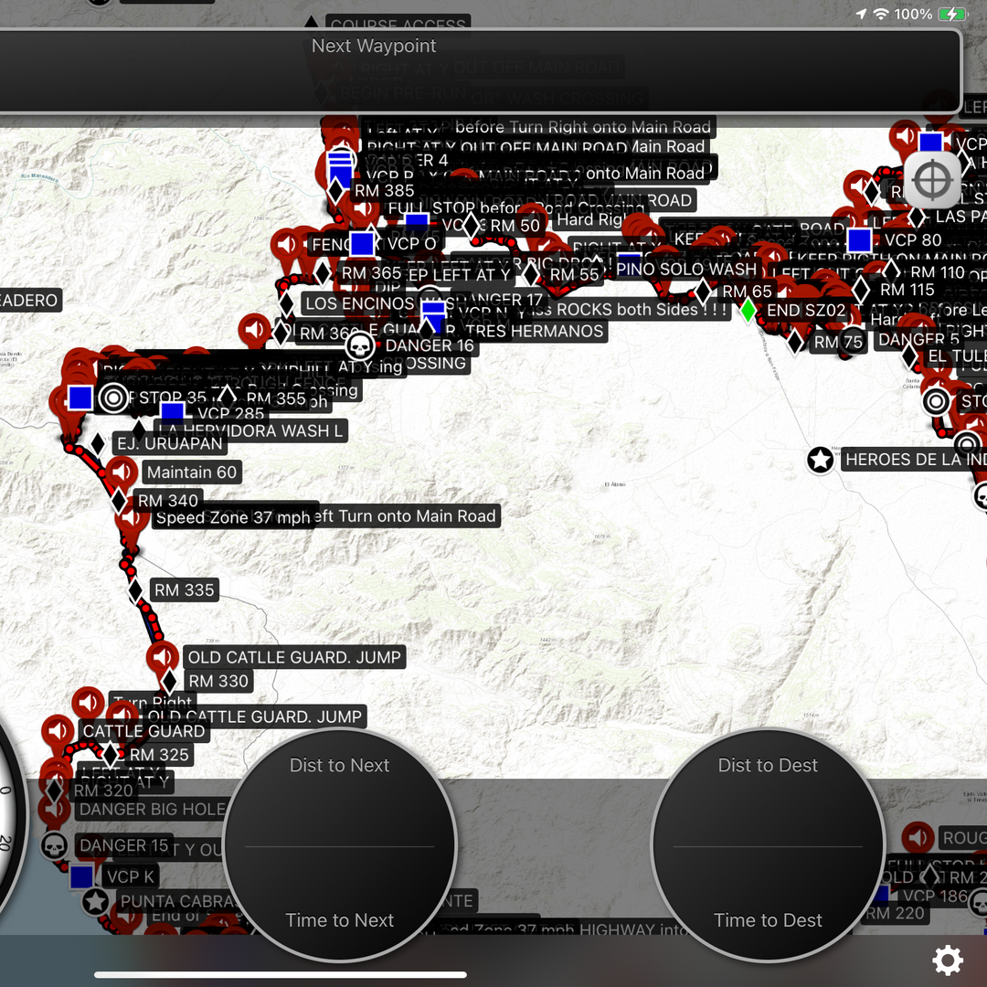Select the skull icon beside DANGER 15
The height and width of the screenshot is (987, 987).
pos(55,845)
